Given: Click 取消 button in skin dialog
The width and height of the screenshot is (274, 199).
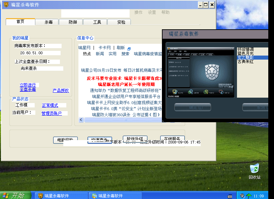Looking at the screenshot, I should pyautogui.click(x=255, y=107).
